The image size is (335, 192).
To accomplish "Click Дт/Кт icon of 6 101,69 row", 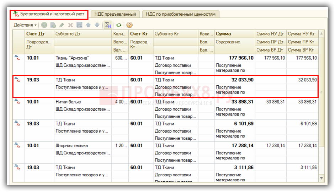I will tap(17, 123).
